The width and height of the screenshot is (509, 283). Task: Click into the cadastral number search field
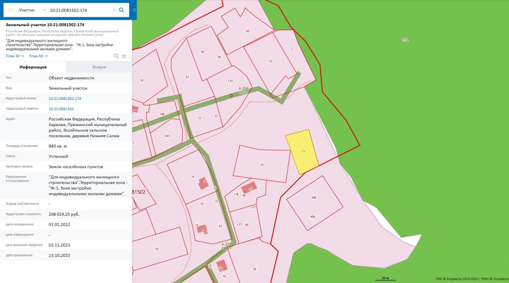pos(76,10)
